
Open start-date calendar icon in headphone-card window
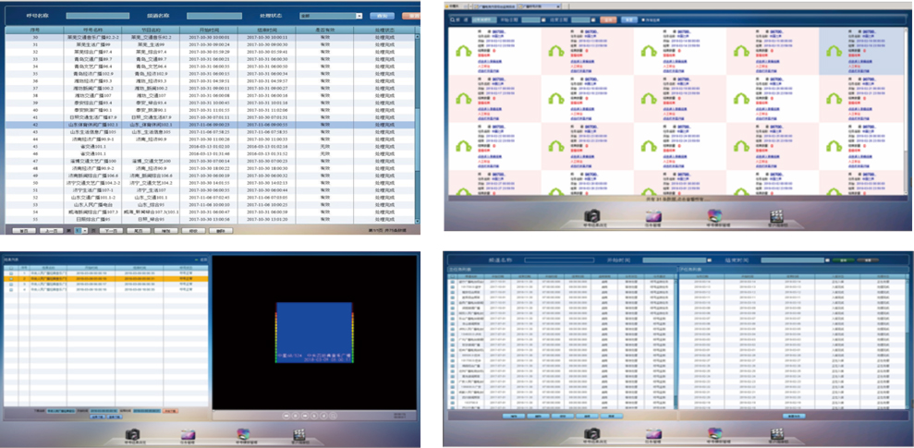(543, 19)
